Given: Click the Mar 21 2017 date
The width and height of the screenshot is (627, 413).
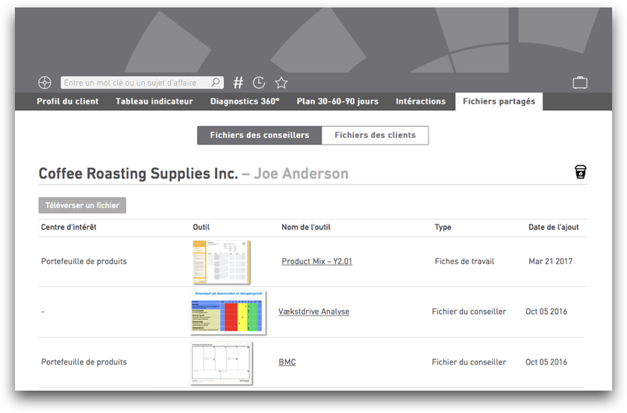Looking at the screenshot, I should tap(551, 261).
